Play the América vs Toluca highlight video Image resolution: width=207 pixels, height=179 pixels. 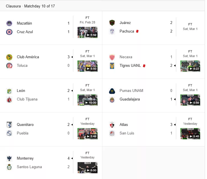[x=88, y=66]
